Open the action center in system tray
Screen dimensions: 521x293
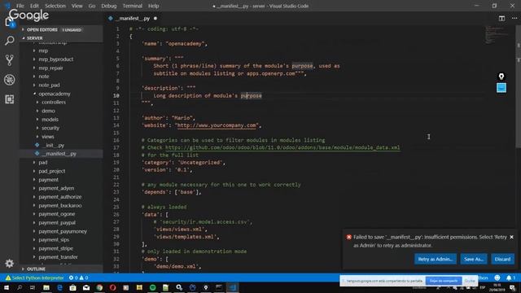[x=513, y=287]
